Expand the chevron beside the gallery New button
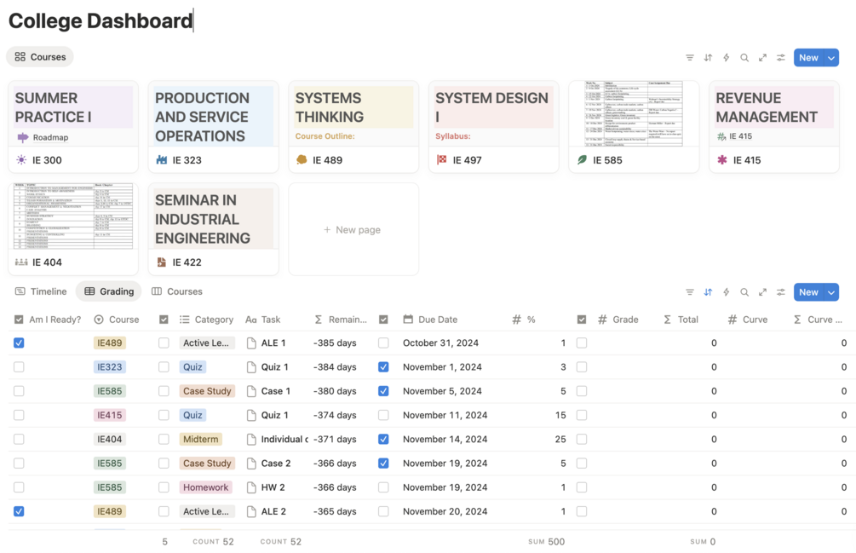The height and width of the screenshot is (553, 856). [831, 58]
